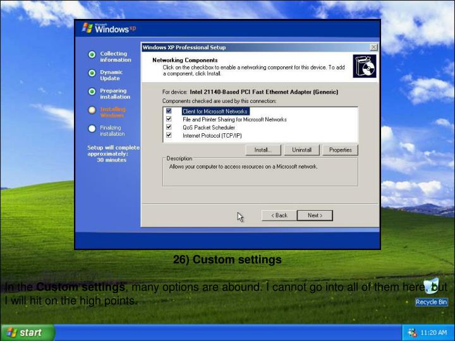Open the Recycle Bin desktop icon

pos(431,292)
